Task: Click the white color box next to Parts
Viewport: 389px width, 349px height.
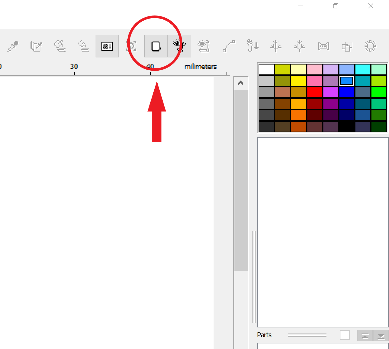Action: 345,335
